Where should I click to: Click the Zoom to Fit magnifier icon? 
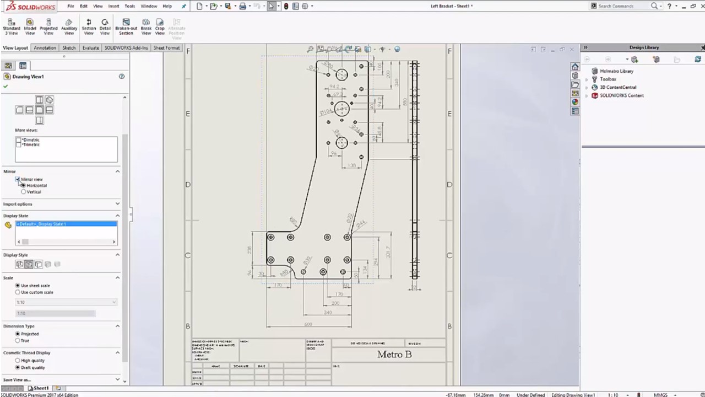point(310,49)
